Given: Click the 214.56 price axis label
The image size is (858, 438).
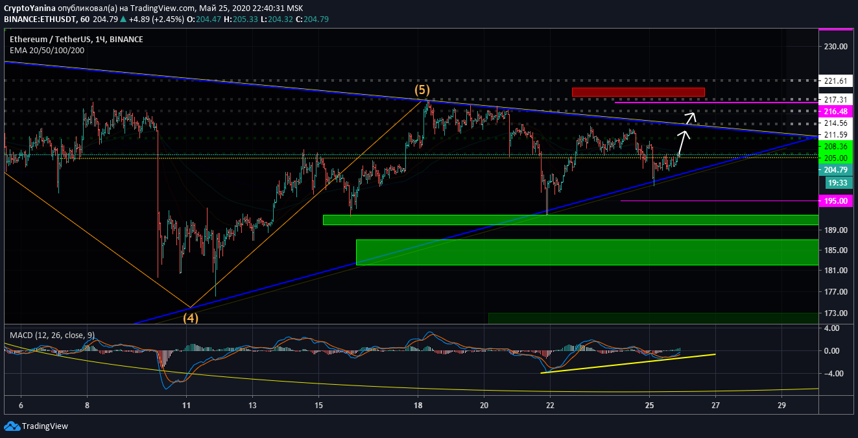Looking at the screenshot, I should pyautogui.click(x=836, y=123).
